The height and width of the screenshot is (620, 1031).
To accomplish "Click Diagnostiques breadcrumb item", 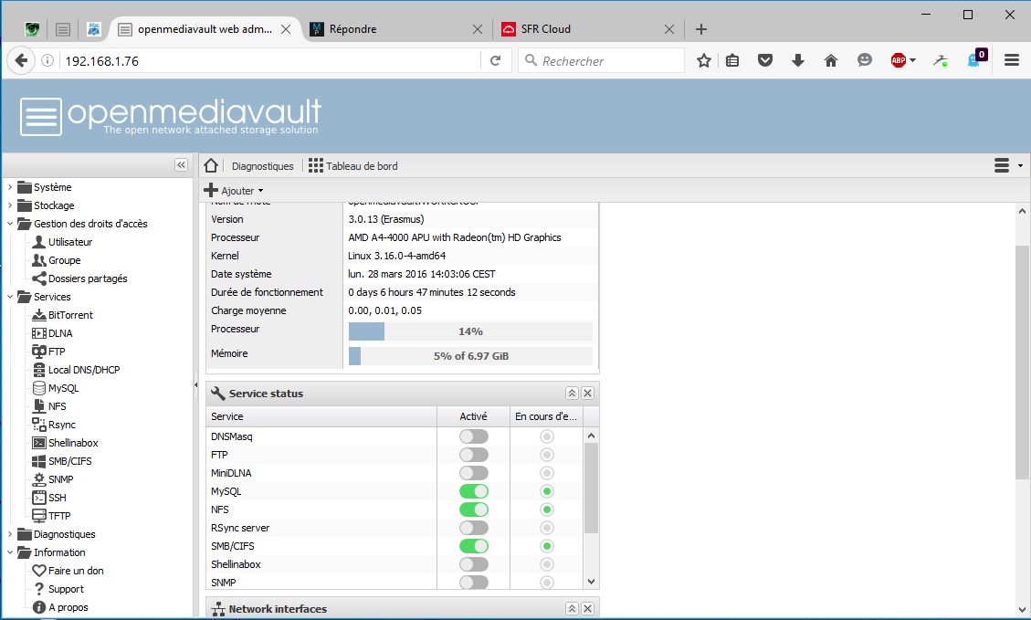I will coord(262,166).
